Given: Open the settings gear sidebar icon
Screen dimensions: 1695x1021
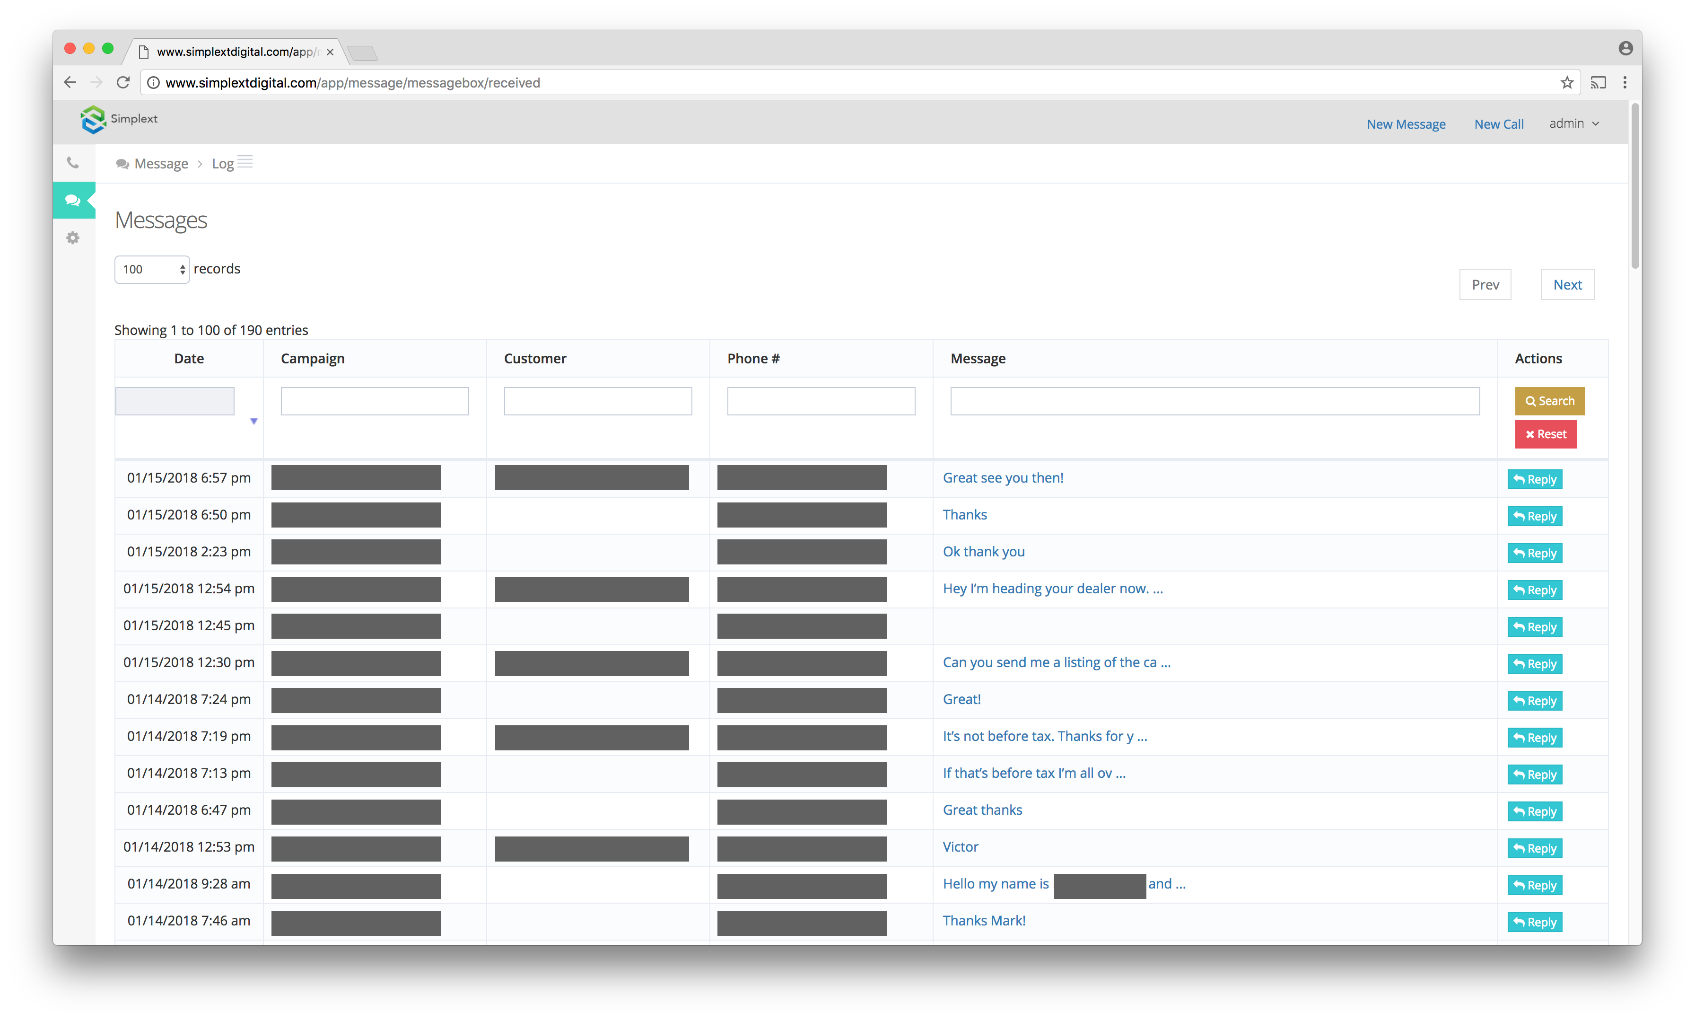Looking at the screenshot, I should pyautogui.click(x=73, y=238).
